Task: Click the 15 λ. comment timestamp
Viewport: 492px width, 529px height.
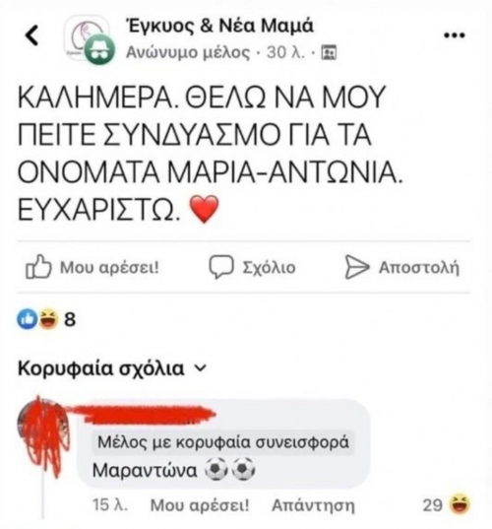Action: [110, 505]
